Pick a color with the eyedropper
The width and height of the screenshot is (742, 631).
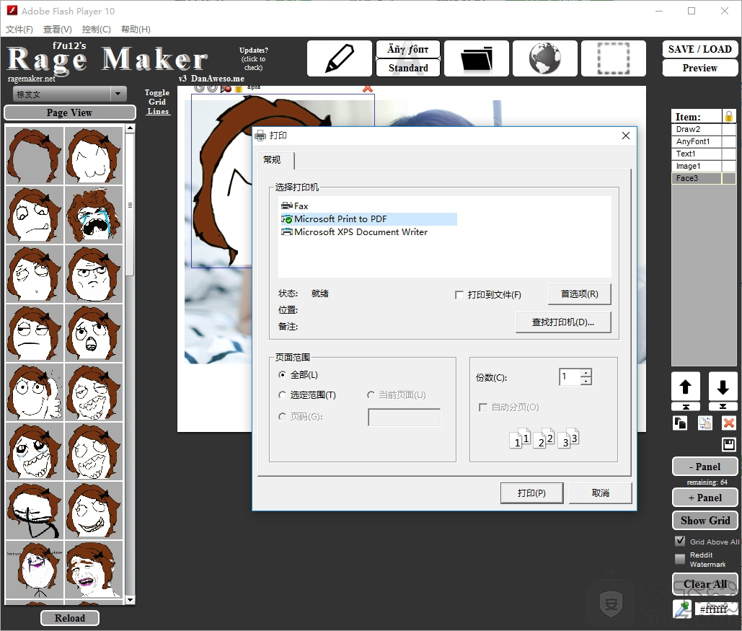pyautogui.click(x=682, y=609)
